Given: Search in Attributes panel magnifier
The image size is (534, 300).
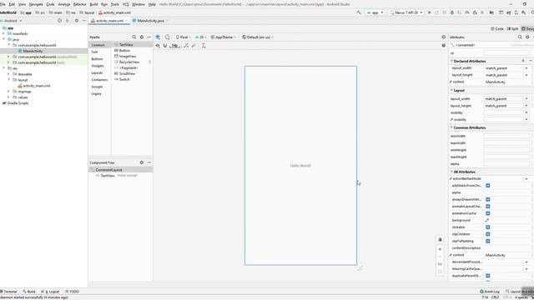Looking at the screenshot, I should point(520,37).
